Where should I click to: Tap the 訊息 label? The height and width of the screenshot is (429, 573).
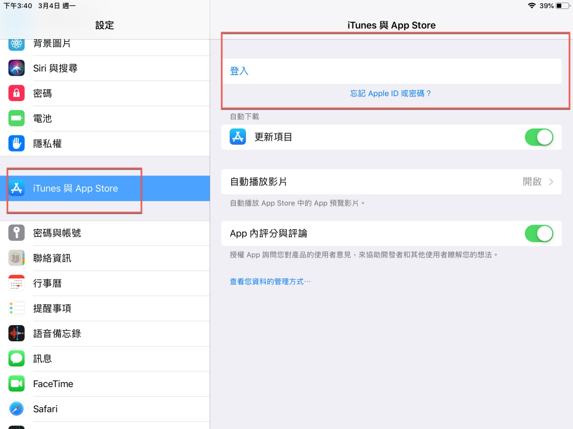42,358
